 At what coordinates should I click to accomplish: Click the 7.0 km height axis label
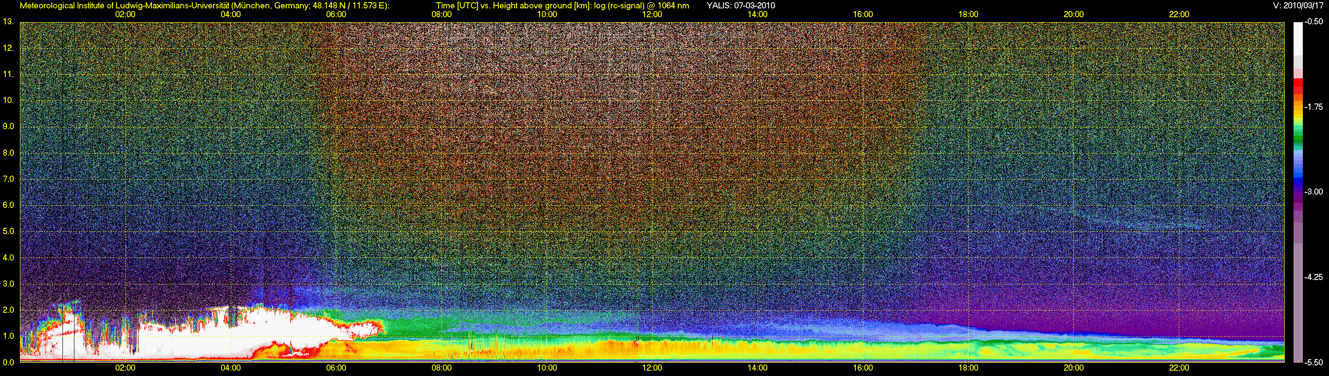click(8, 179)
